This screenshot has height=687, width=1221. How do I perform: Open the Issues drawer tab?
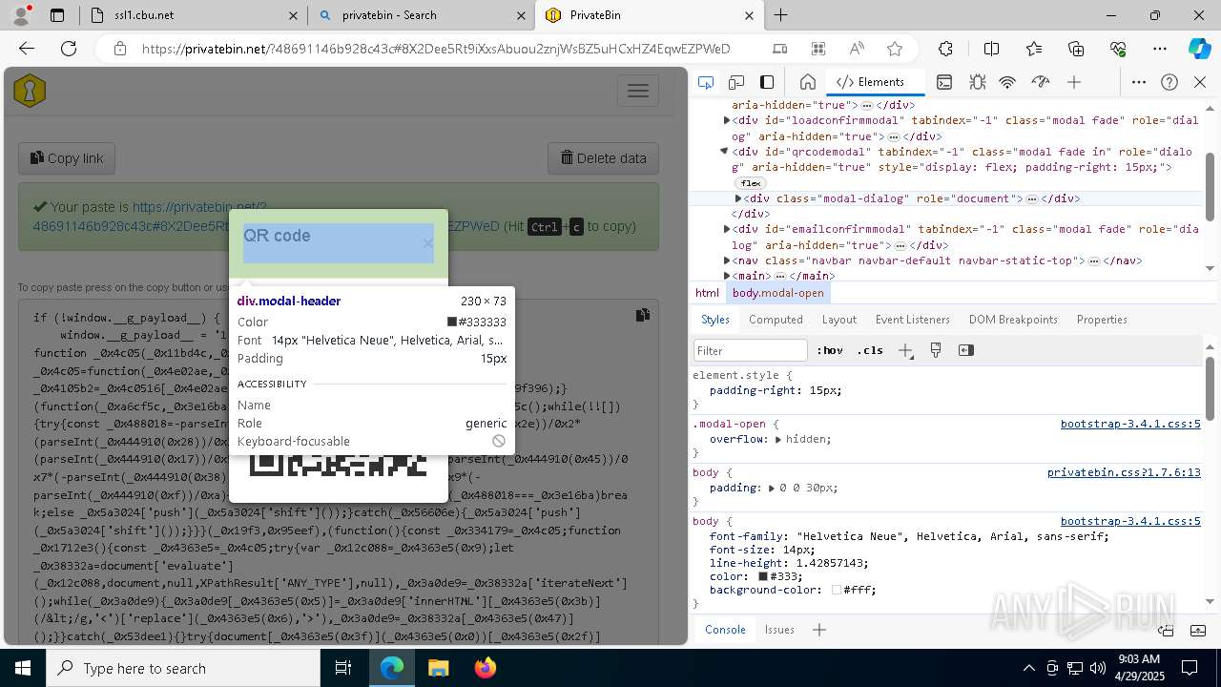point(779,630)
